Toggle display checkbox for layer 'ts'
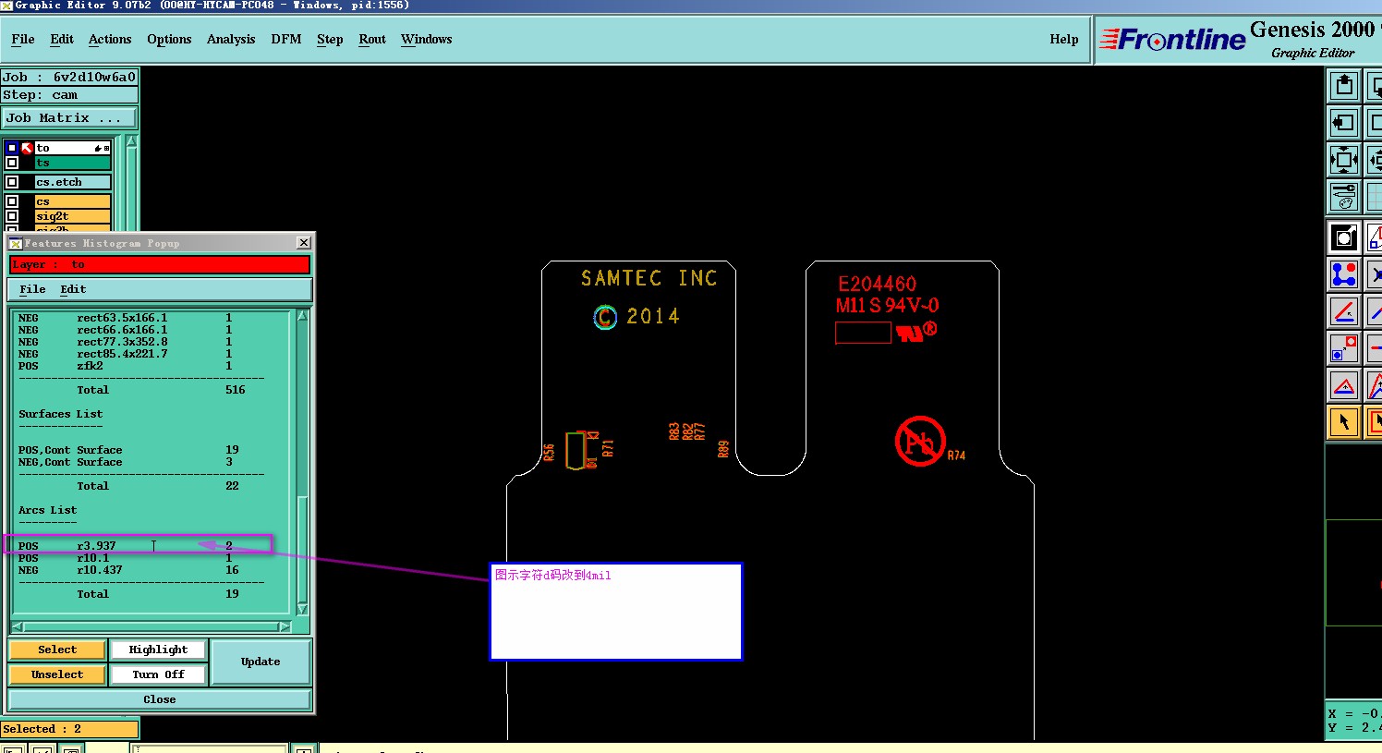This screenshot has height=753, width=1382. 12,163
